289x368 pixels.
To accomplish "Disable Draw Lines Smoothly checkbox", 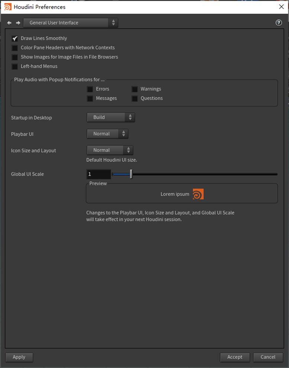I will (15, 38).
